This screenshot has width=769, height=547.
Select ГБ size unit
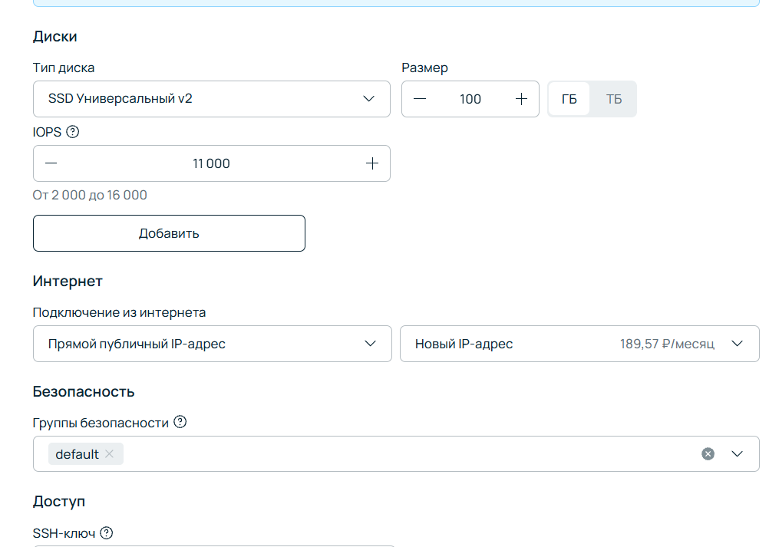click(569, 99)
